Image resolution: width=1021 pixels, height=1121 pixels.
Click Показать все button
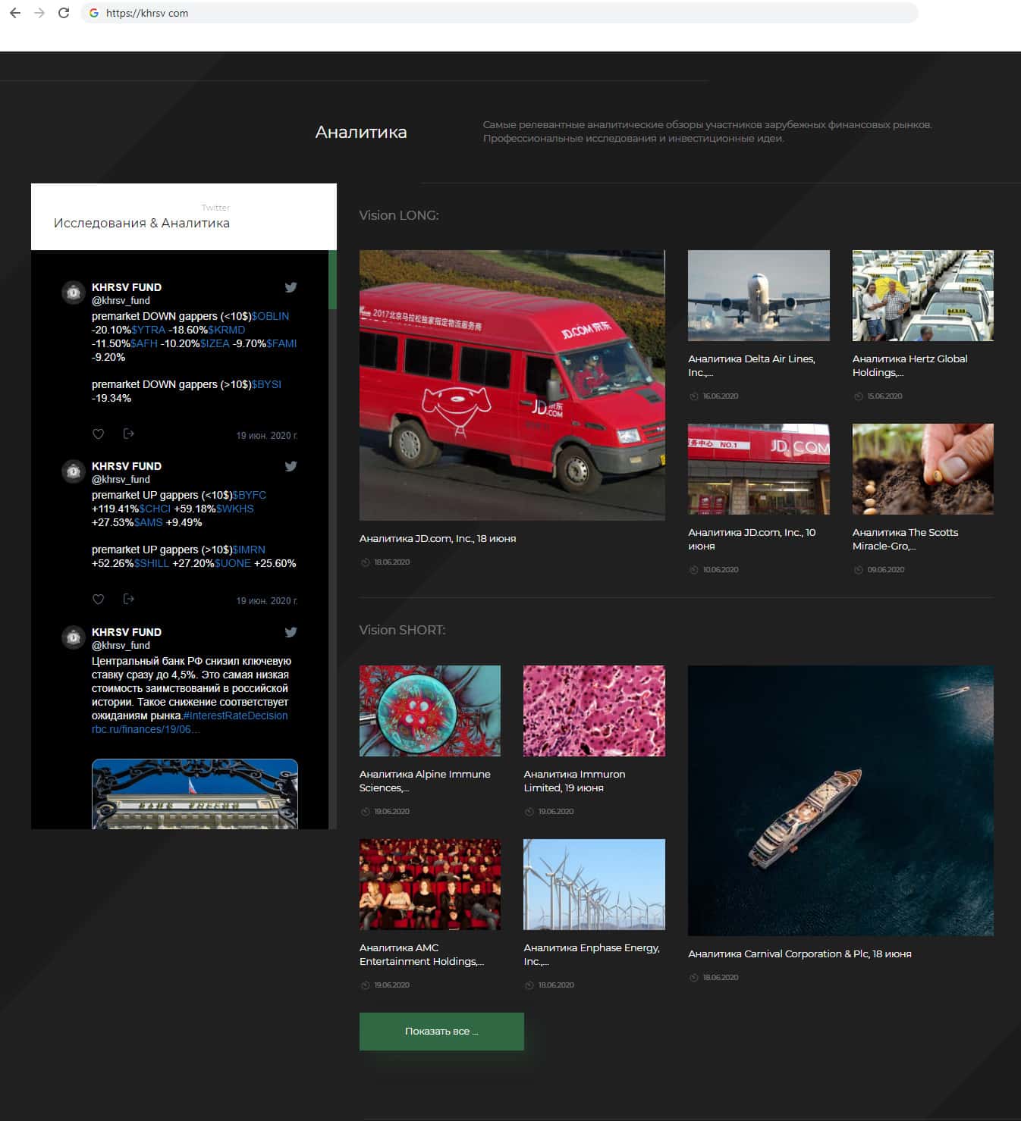(441, 1032)
